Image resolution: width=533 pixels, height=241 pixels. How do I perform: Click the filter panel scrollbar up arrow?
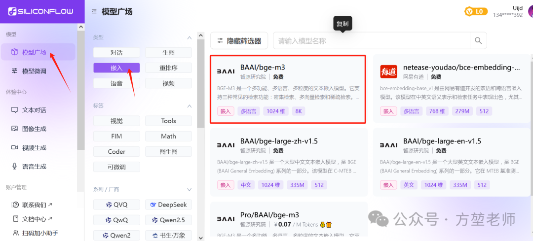[x=200, y=35]
